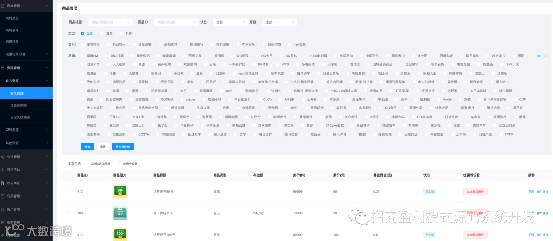Open the 状态 dropdown
553x241 pixels.
click(x=230, y=22)
